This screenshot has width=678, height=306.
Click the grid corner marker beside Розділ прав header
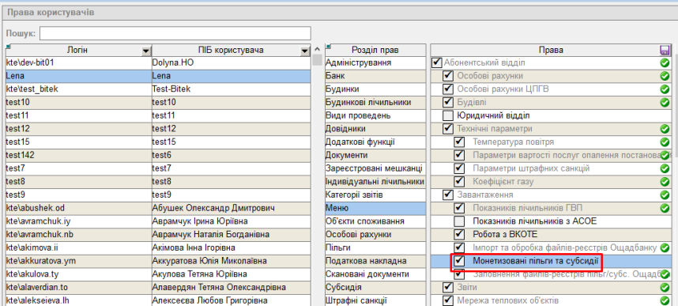click(328, 46)
